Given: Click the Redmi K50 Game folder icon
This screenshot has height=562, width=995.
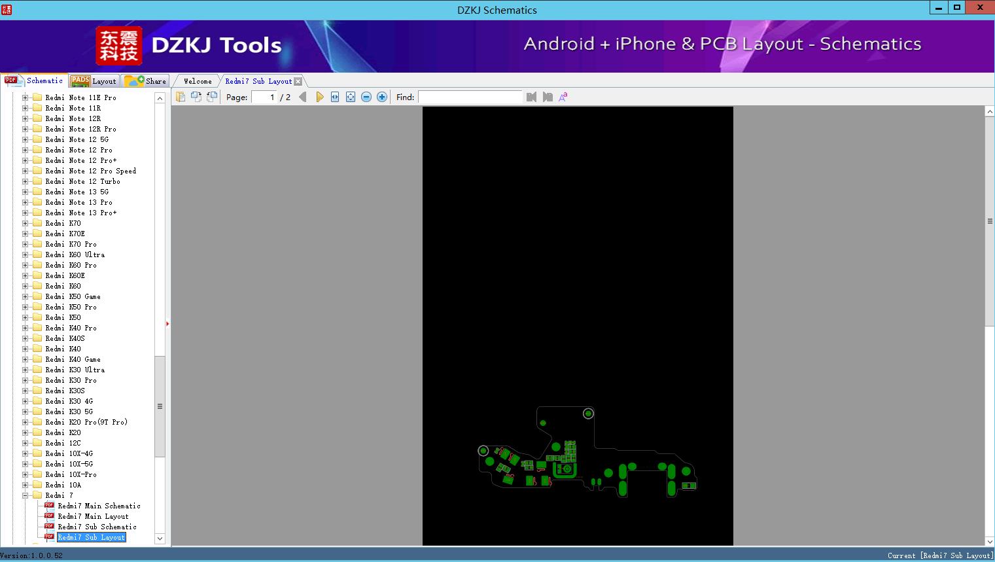Looking at the screenshot, I should click(x=37, y=296).
